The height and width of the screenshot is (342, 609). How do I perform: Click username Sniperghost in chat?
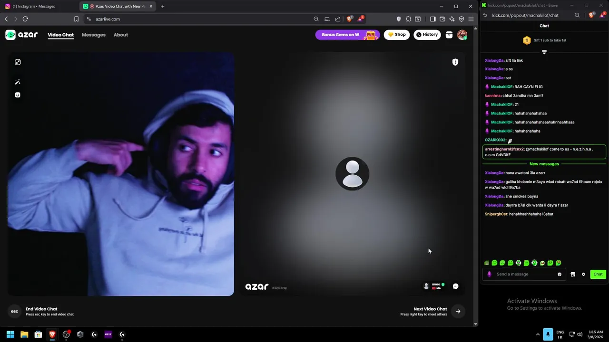pos(496,214)
